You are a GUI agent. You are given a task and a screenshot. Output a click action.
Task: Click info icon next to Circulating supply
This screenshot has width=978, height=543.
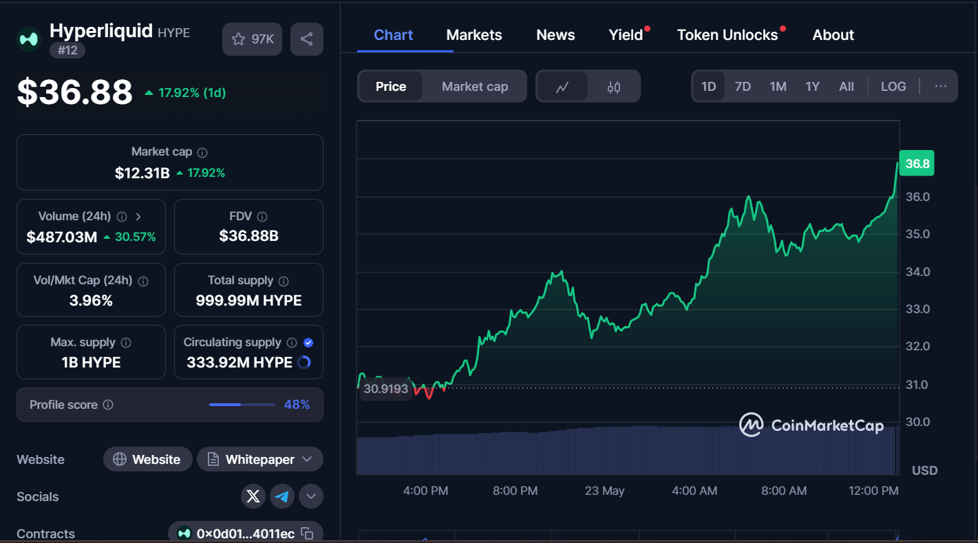[292, 343]
